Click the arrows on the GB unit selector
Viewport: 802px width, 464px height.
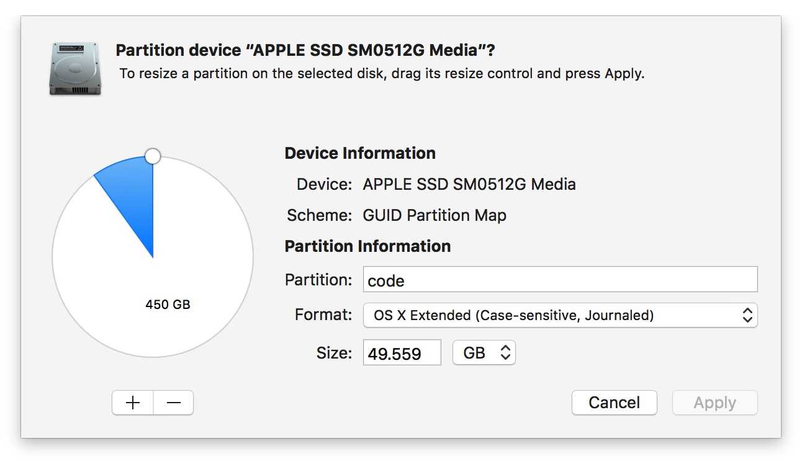[505, 353]
